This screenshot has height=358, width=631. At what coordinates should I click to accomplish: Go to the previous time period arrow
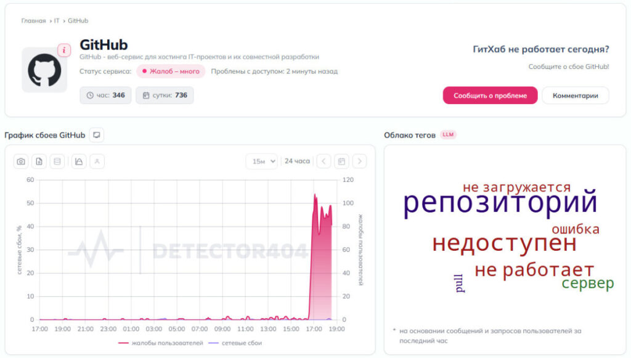coord(324,161)
